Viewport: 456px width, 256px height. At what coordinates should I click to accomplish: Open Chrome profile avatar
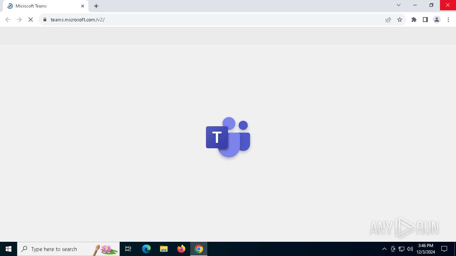coord(437,20)
